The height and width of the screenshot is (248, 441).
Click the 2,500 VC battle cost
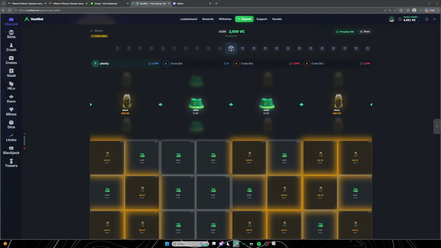pos(237,31)
